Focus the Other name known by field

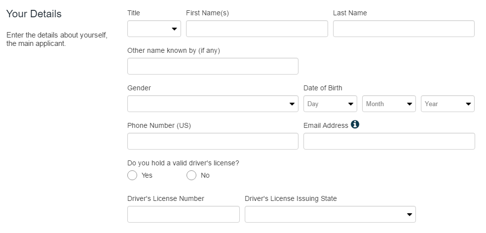(213, 66)
